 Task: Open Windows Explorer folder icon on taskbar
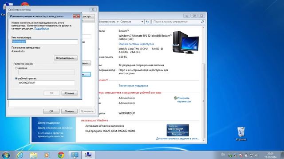click(34, 155)
